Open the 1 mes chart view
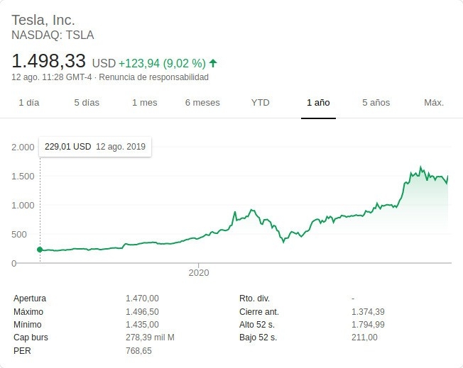 145,103
